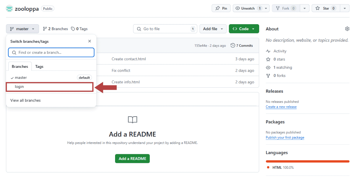Click the zooloppa repository avatar icon
Image resolution: width=355 pixels, height=177 pixels.
[x=9, y=9]
